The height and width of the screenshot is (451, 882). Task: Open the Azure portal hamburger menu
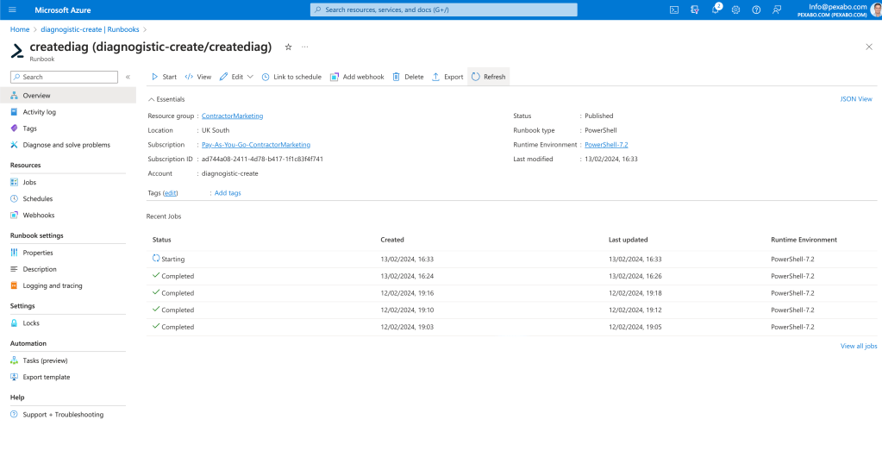[13, 10]
